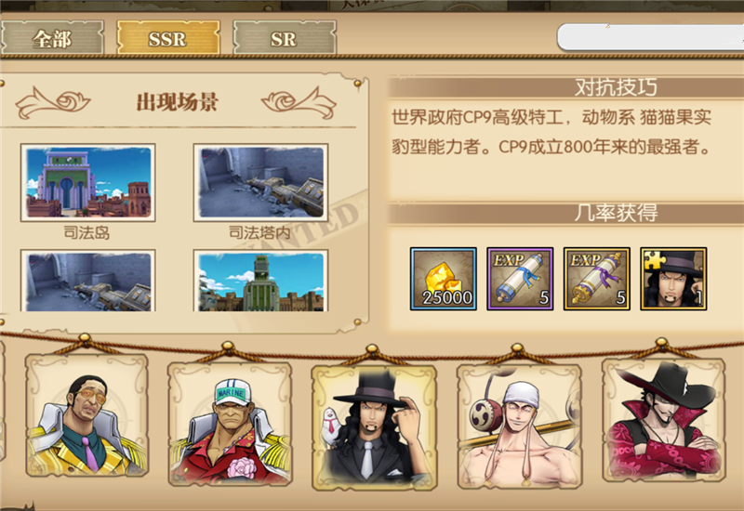The width and height of the screenshot is (744, 511).
Task: Click the 出现场景 panel header
Action: [x=177, y=102]
